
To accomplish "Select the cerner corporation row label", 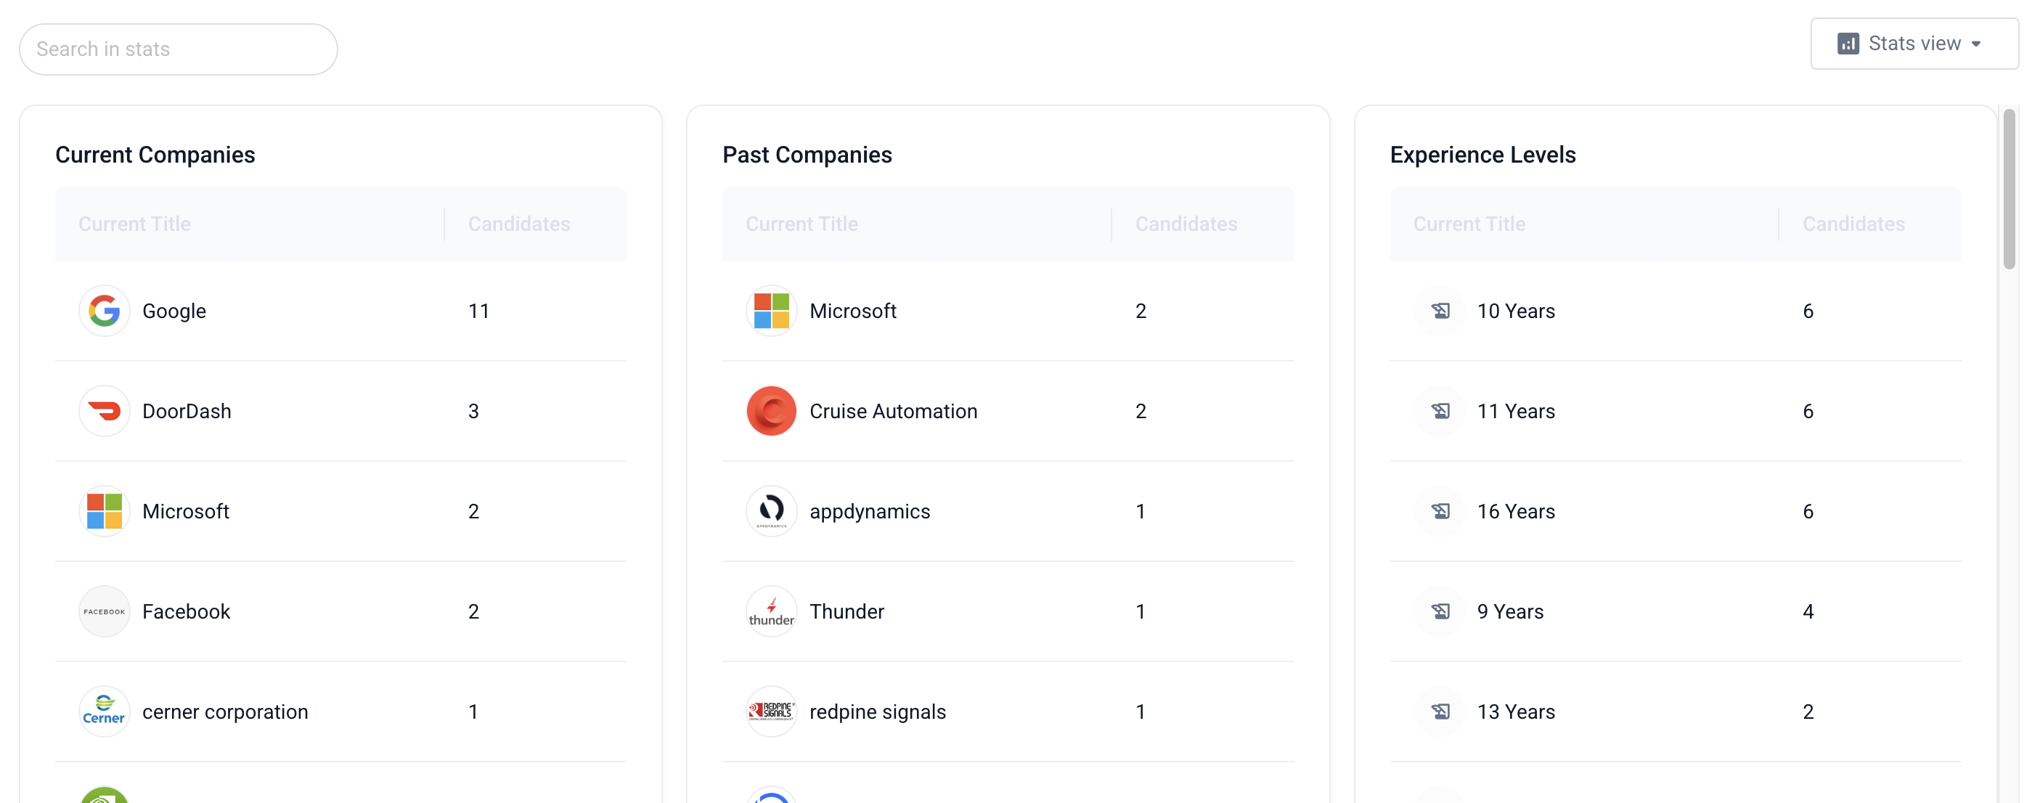I will 225,711.
